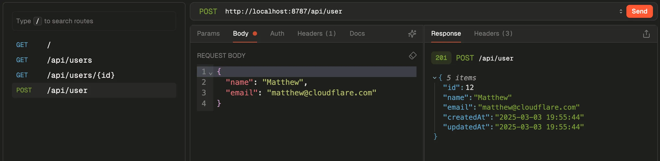Image resolution: width=660 pixels, height=161 pixels.
Task: Click the share response export icon
Action: [646, 34]
